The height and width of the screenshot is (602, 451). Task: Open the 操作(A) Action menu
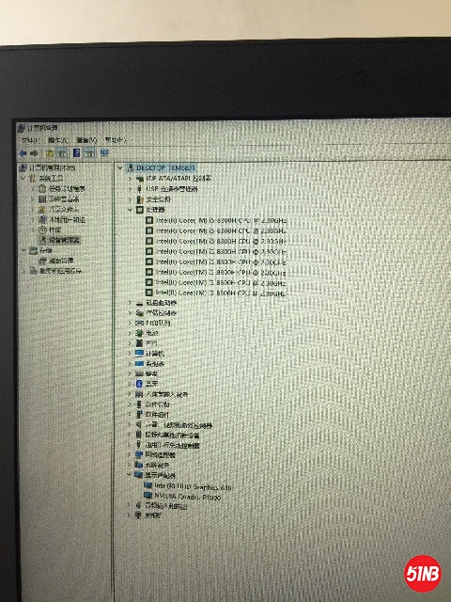click(57, 140)
